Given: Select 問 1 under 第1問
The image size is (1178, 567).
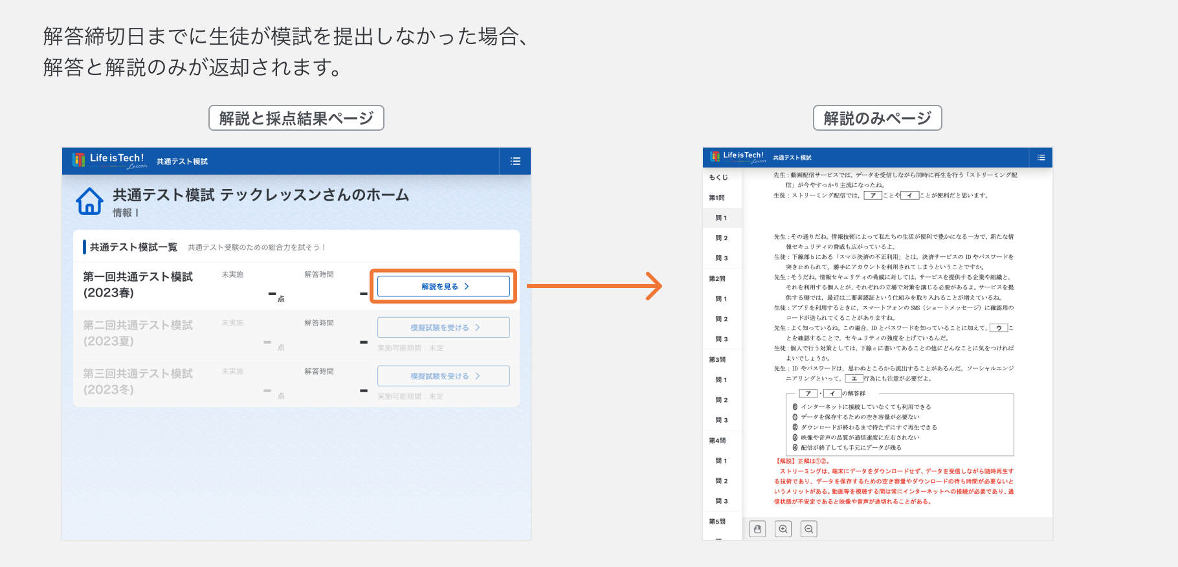Looking at the screenshot, I should tap(721, 218).
